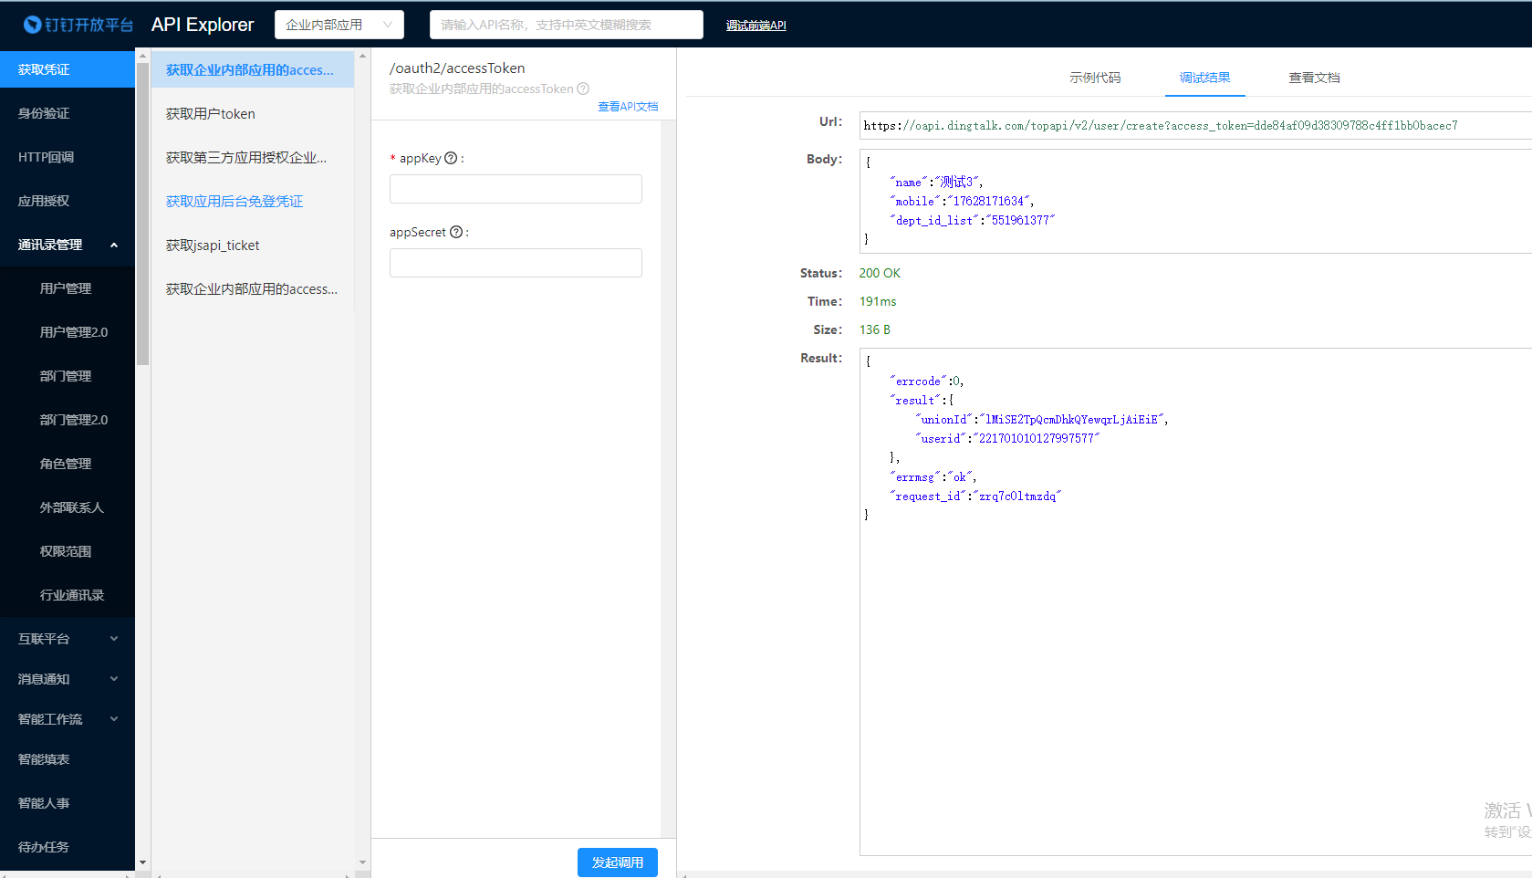The image size is (1532, 878).
Task: Click help icon beside accessToken description
Action: coord(583,89)
